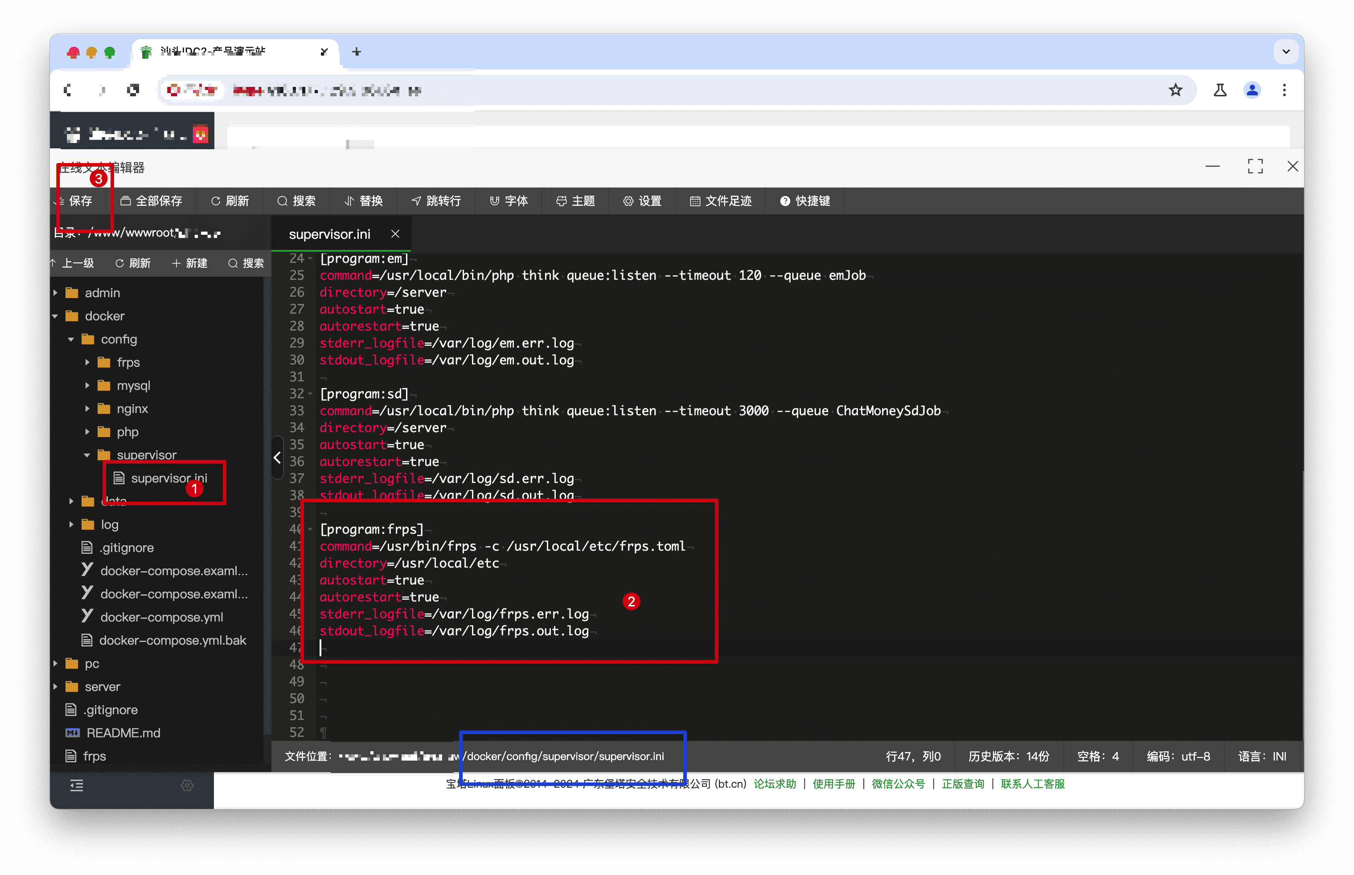This screenshot has width=1354, height=875.
Task: Expand the admin folder
Action: pyautogui.click(x=55, y=293)
